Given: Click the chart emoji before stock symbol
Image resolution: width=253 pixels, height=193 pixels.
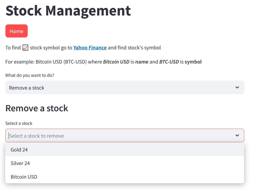Looking at the screenshot, I should pyautogui.click(x=25, y=48).
